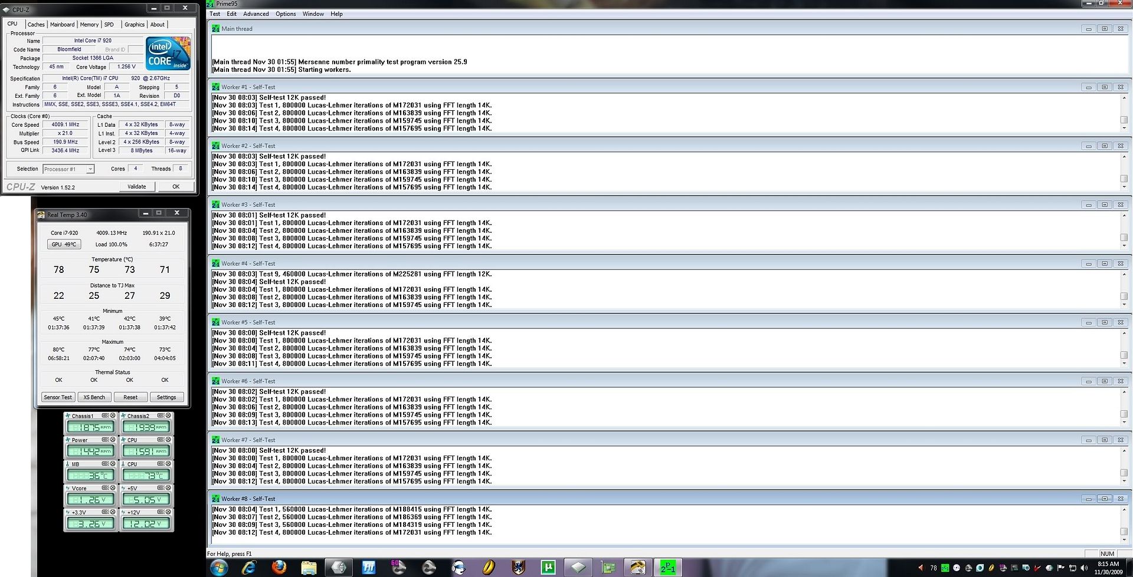1133x577 pixels.
Task: Expand the Processor #1 selection dropdown
Action: tap(90, 169)
